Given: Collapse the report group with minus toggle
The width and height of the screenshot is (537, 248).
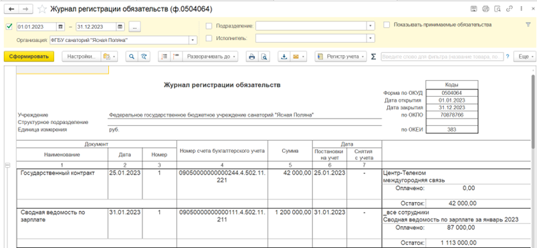Looking at the screenshot, I should tap(7, 166).
